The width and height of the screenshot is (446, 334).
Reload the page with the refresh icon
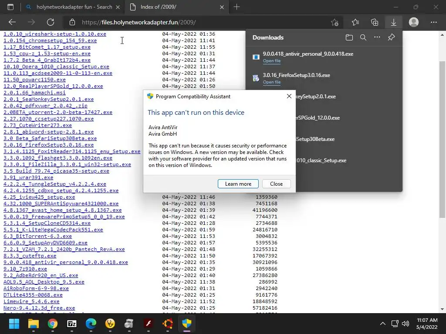tap(51, 22)
